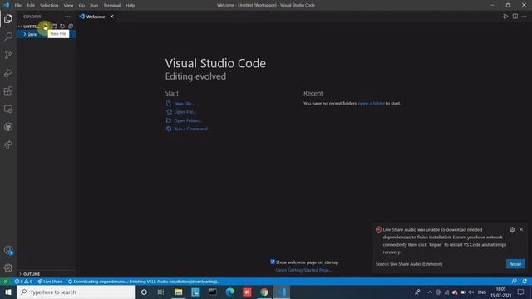Screen dimensions: 532x299
Task: Click the New File... link under Start
Action: [184, 103]
